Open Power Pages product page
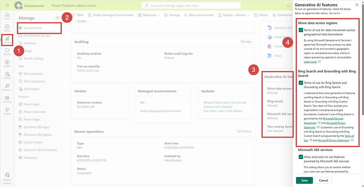The image size is (364, 187). pos(32,119)
